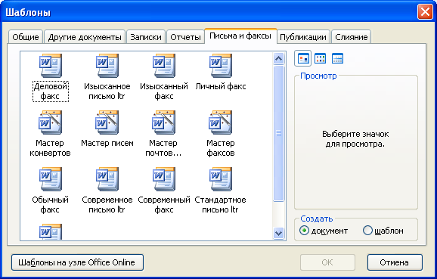Click the 'Мастер конвертов' label text

point(50,148)
